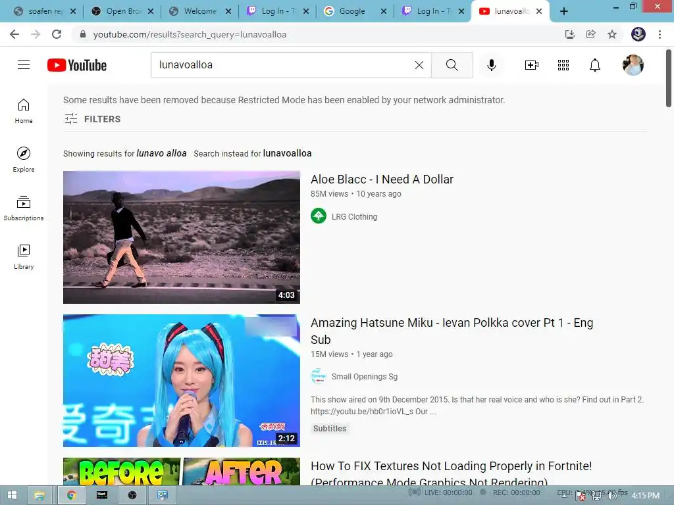Clear the search box with X
This screenshot has height=505, width=674.
pyautogui.click(x=419, y=65)
